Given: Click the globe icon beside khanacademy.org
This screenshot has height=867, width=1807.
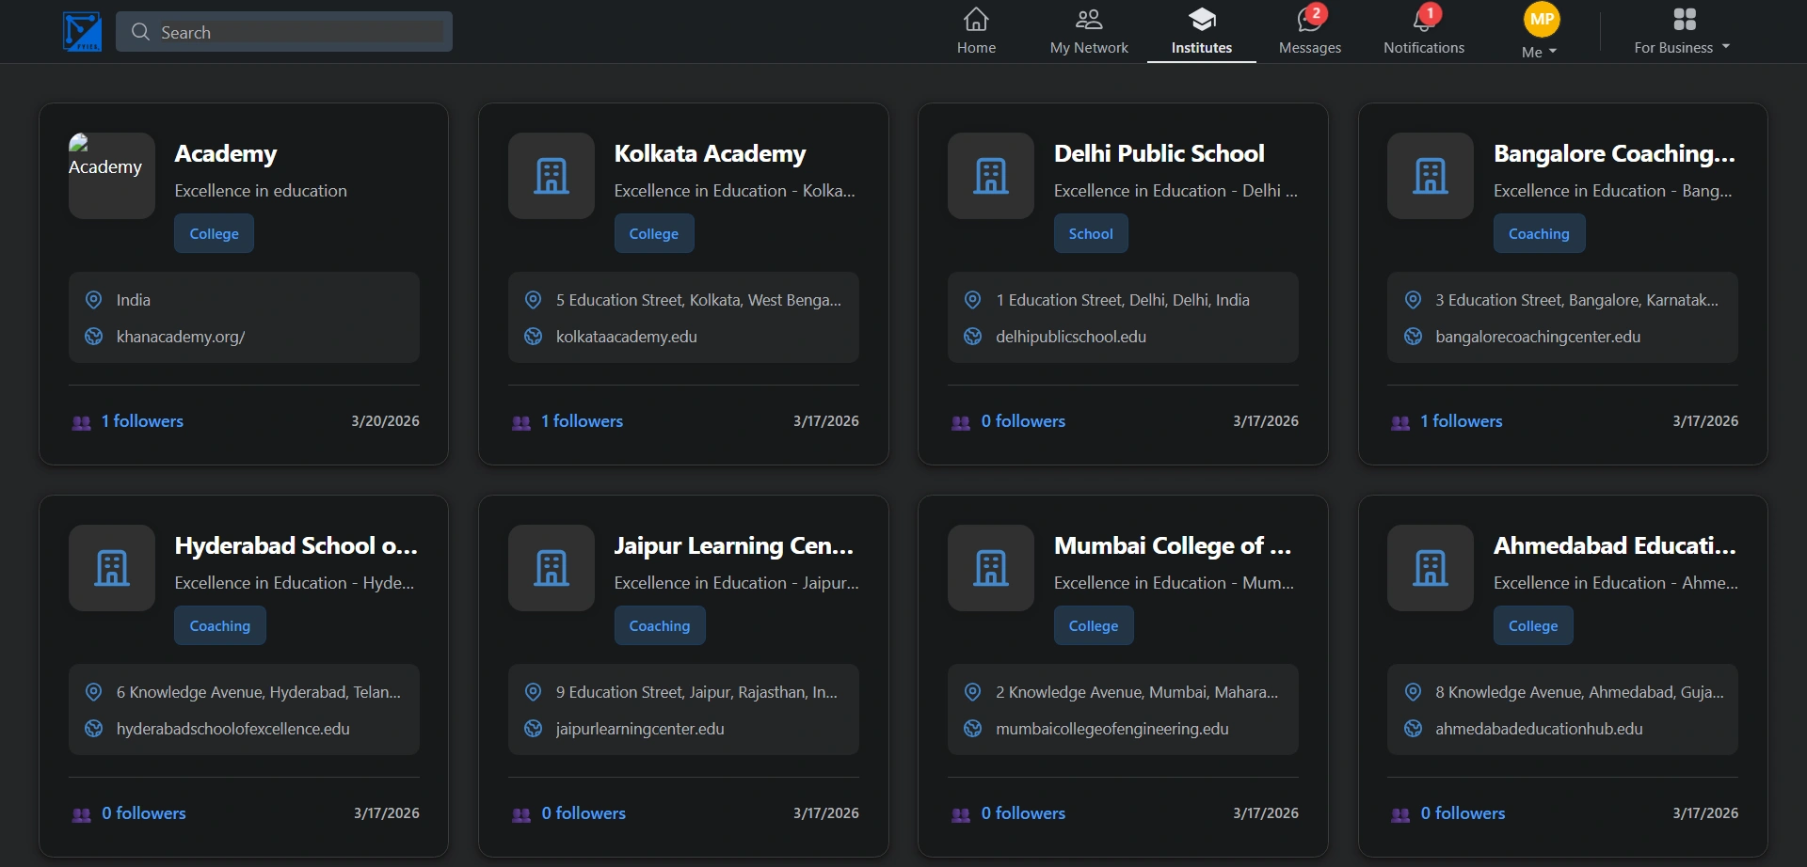Looking at the screenshot, I should (94, 337).
